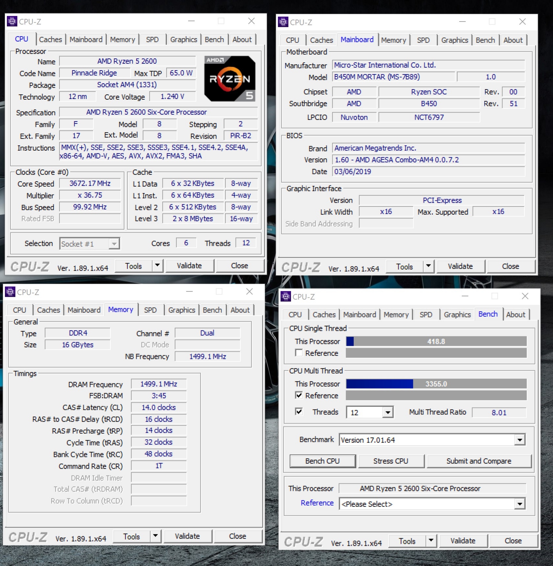Viewport: 553px width, 566px height.
Task: Switch to the Caches tab in the CPU window
Action: [x=50, y=40]
